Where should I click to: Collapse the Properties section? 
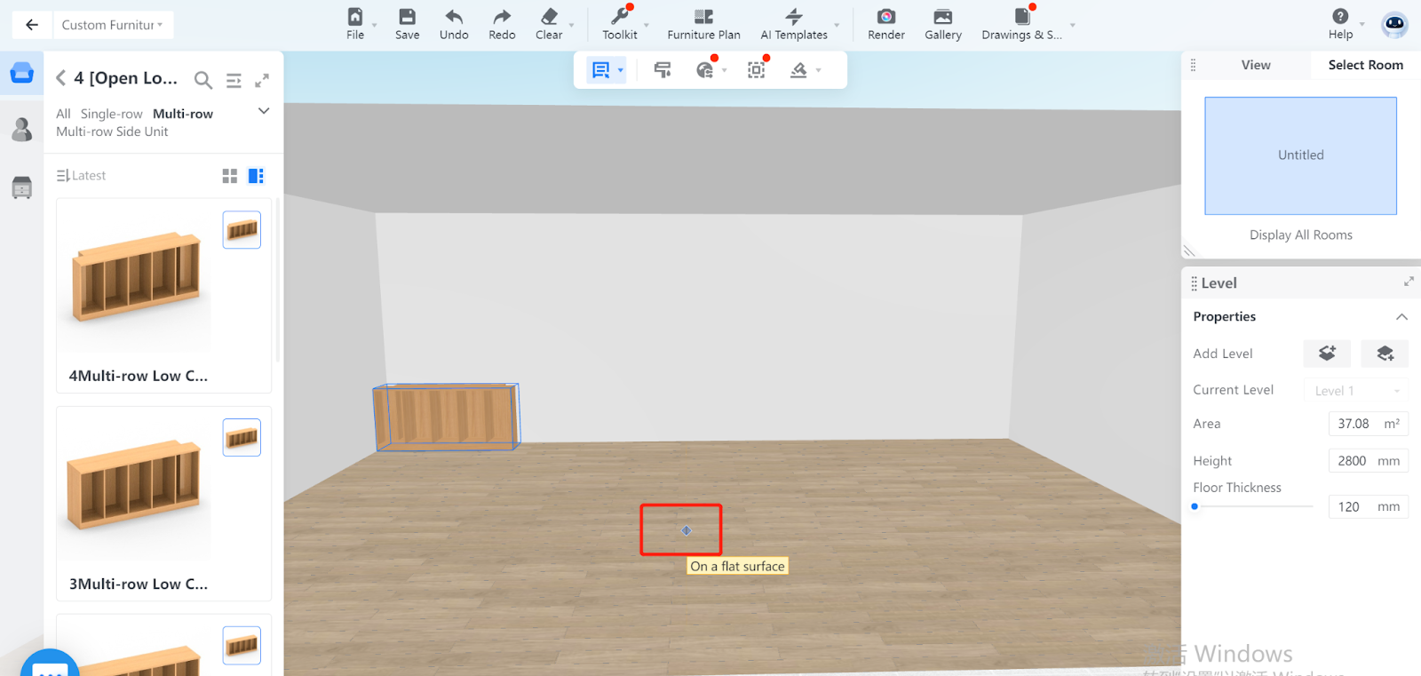(1401, 317)
